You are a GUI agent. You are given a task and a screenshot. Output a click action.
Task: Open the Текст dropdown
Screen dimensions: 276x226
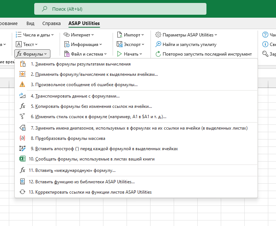26,45
